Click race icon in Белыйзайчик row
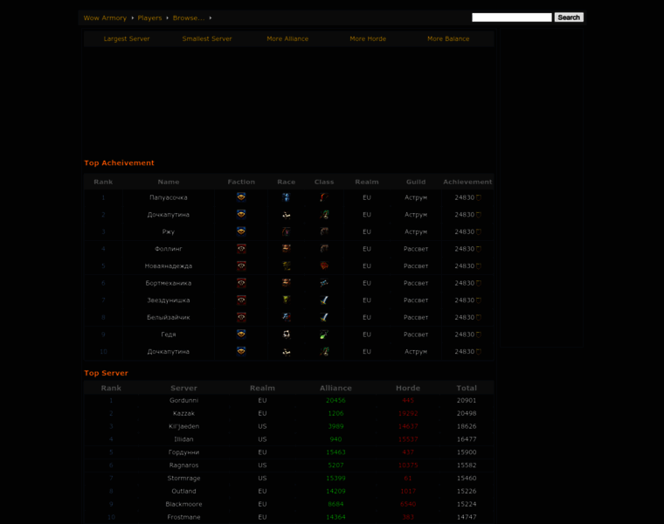The width and height of the screenshot is (664, 524). tap(287, 317)
